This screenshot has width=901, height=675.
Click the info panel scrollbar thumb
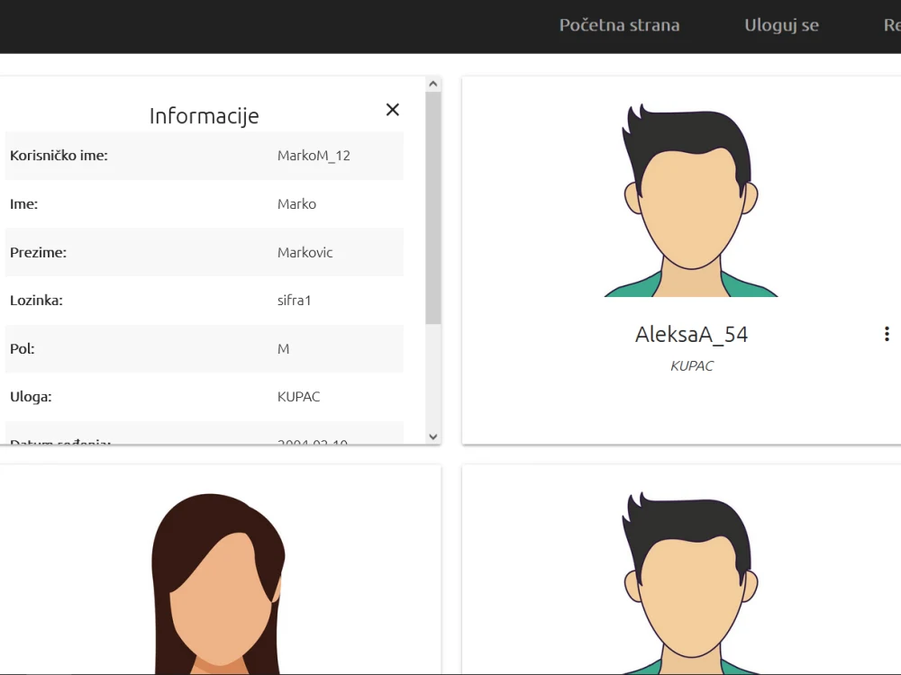[433, 208]
